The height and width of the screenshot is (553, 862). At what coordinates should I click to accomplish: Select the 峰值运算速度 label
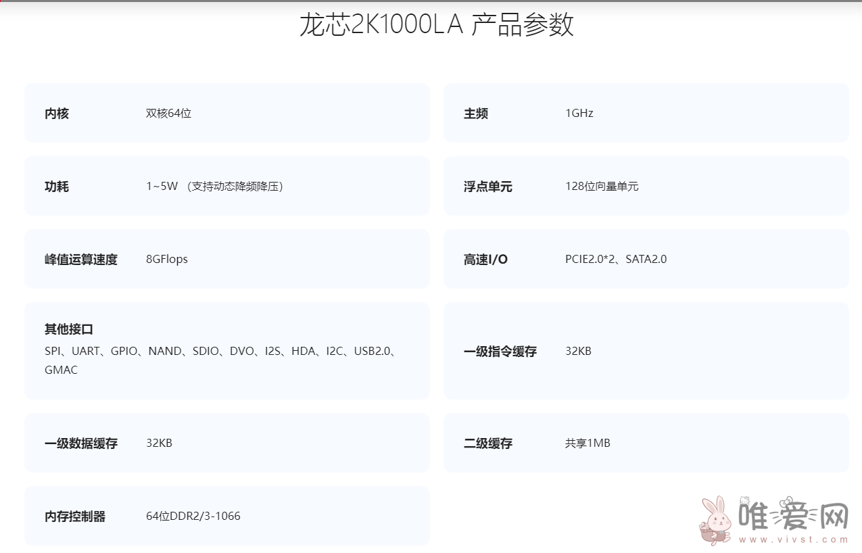(x=80, y=259)
